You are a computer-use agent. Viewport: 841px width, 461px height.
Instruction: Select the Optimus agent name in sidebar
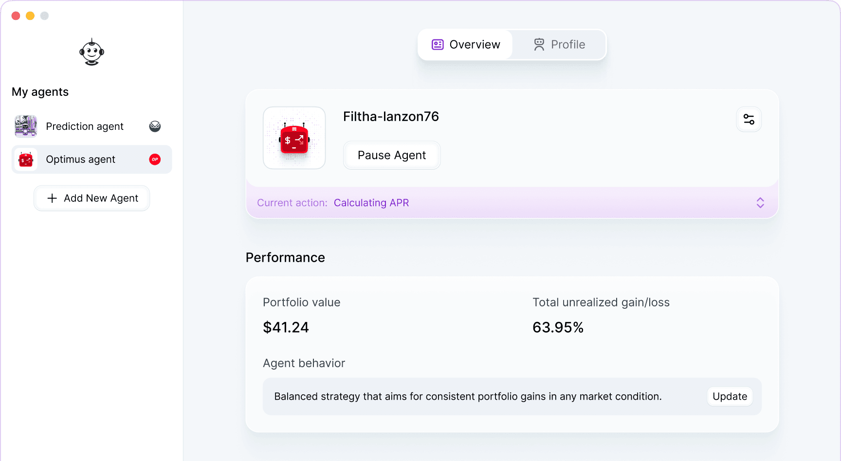tap(80, 160)
